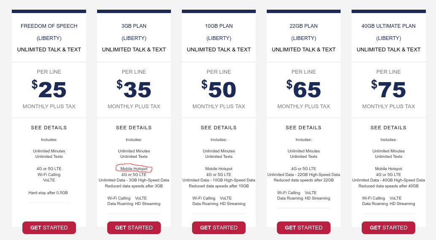Click the $25 per line price
The image size is (436, 240).
click(x=49, y=90)
